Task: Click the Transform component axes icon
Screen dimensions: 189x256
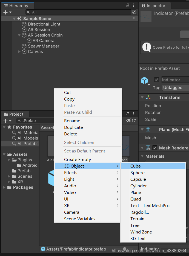Action: pos(148,98)
